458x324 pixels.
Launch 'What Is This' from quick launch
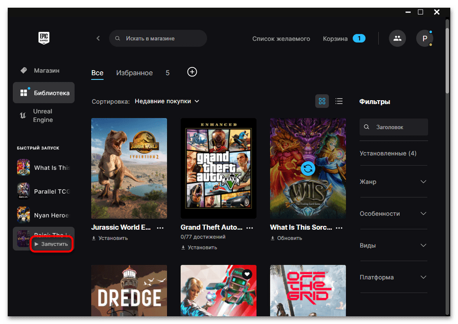(x=52, y=168)
